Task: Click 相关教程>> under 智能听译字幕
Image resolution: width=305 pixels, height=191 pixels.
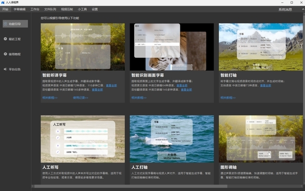Action: click(50, 98)
